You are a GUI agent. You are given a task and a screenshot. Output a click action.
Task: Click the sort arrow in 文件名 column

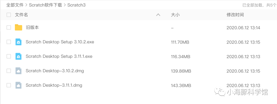click(158, 15)
